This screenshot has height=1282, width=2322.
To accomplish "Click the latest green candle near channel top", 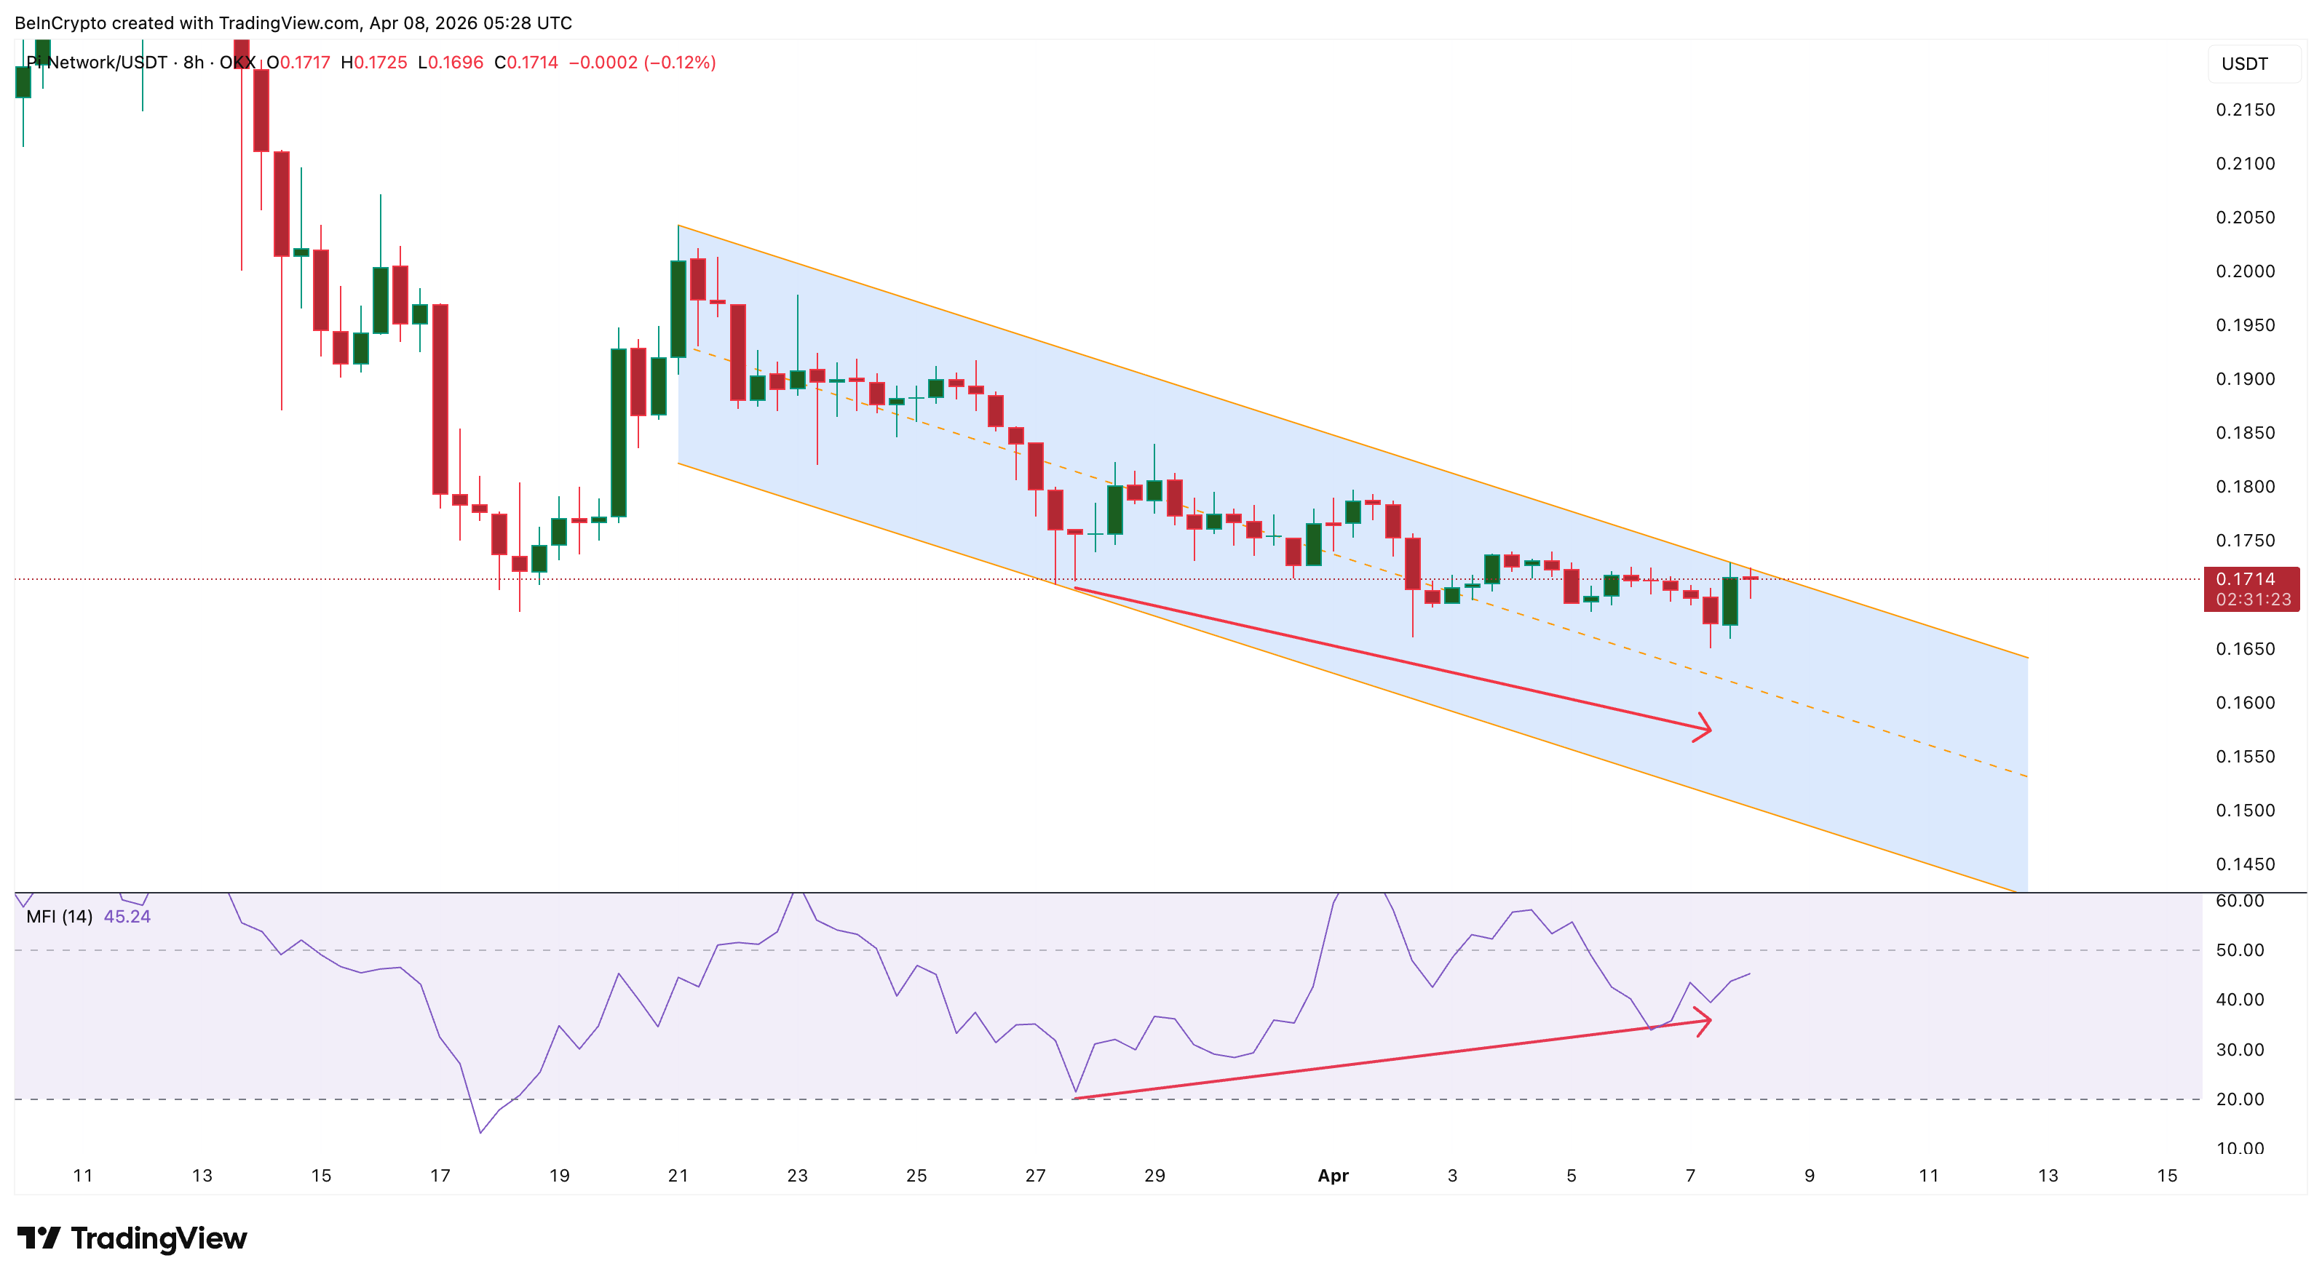I will 1729,601.
